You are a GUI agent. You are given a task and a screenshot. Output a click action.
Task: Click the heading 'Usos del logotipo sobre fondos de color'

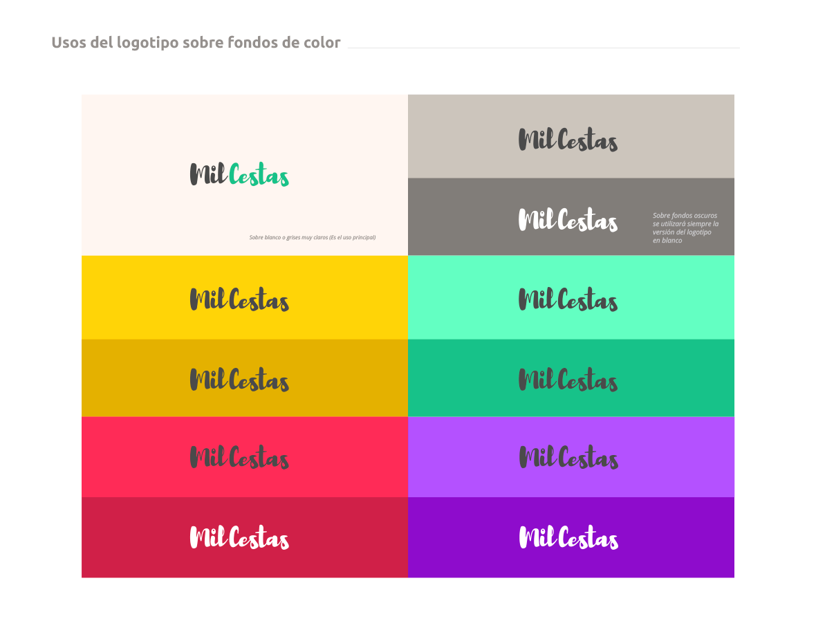click(196, 43)
